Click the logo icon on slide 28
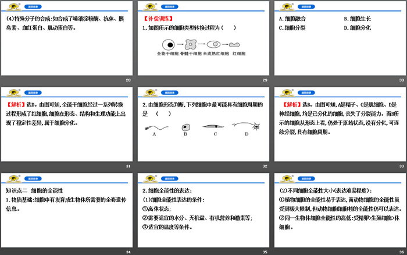Screen dimensions: 407x255 pyautogui.click(x=14, y=7)
